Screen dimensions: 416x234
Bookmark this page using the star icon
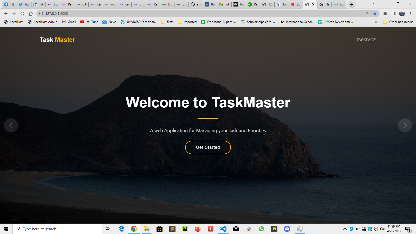pyautogui.click(x=375, y=14)
